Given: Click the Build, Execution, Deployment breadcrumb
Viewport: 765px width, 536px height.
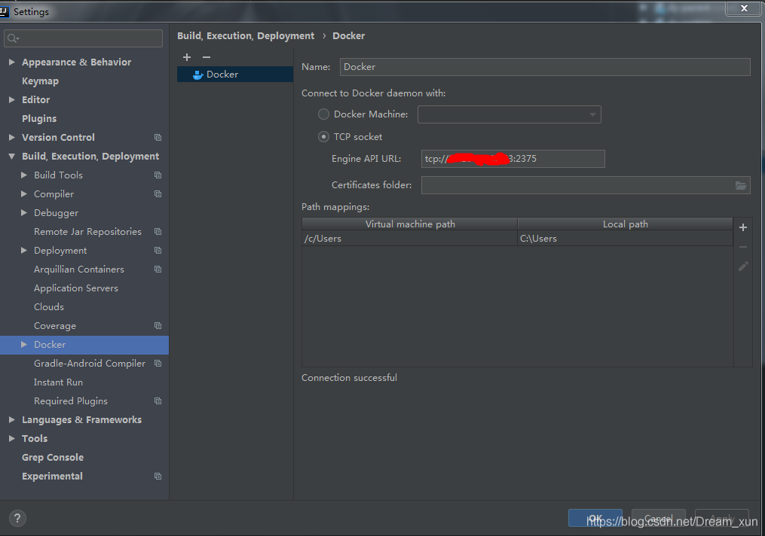Looking at the screenshot, I should point(246,36).
